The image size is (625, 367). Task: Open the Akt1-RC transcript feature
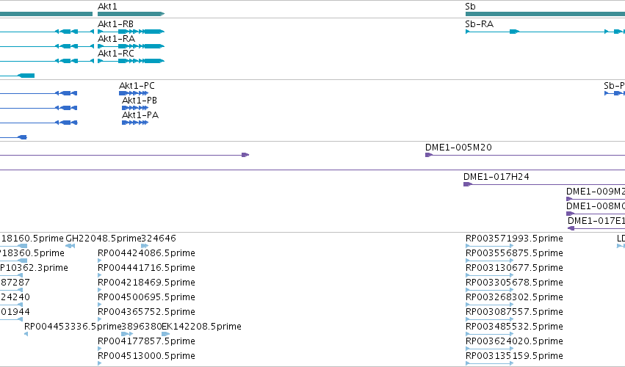point(131,61)
